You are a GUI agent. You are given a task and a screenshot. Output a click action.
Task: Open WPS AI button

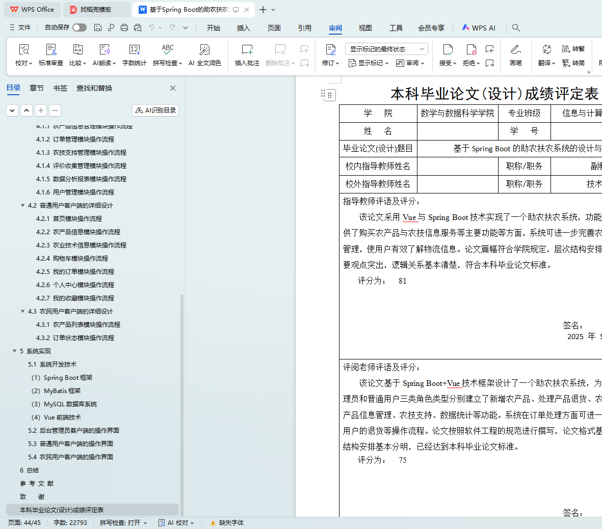[x=479, y=28]
